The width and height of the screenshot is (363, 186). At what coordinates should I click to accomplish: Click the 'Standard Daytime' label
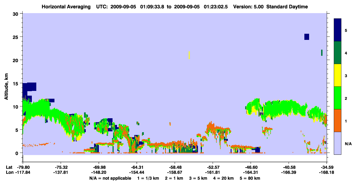tap(287, 7)
